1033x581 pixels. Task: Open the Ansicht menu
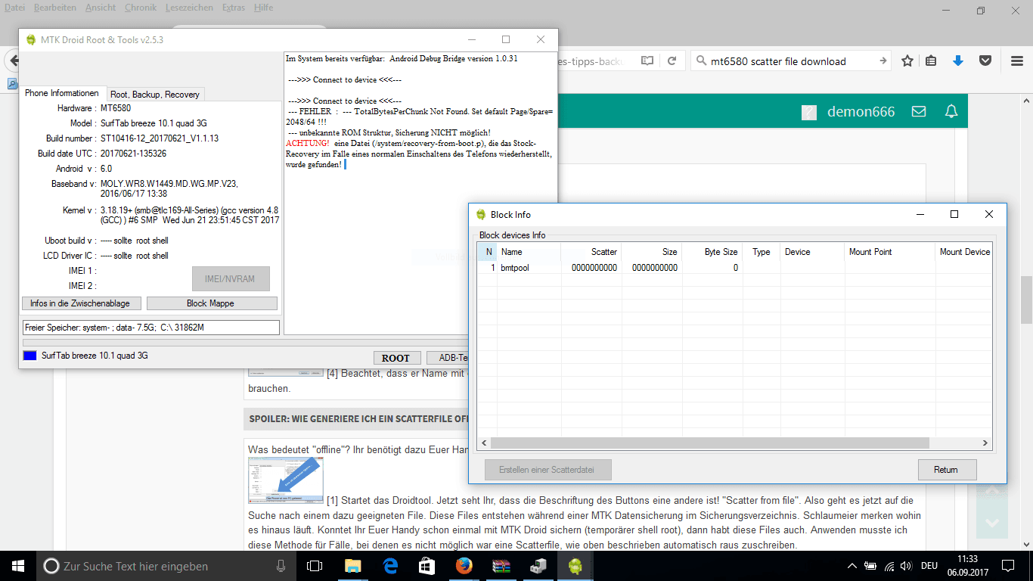(101, 8)
